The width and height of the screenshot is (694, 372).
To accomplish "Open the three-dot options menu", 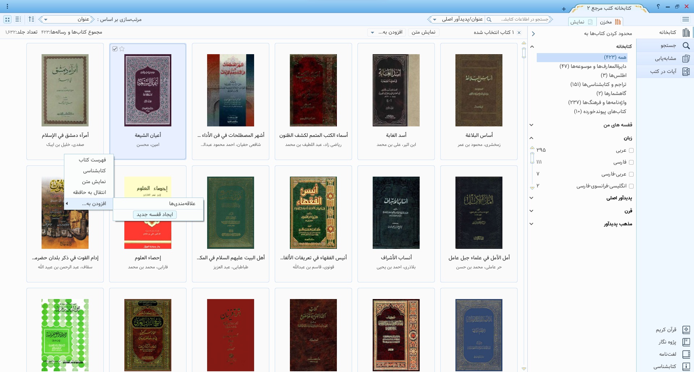I will [7, 7].
